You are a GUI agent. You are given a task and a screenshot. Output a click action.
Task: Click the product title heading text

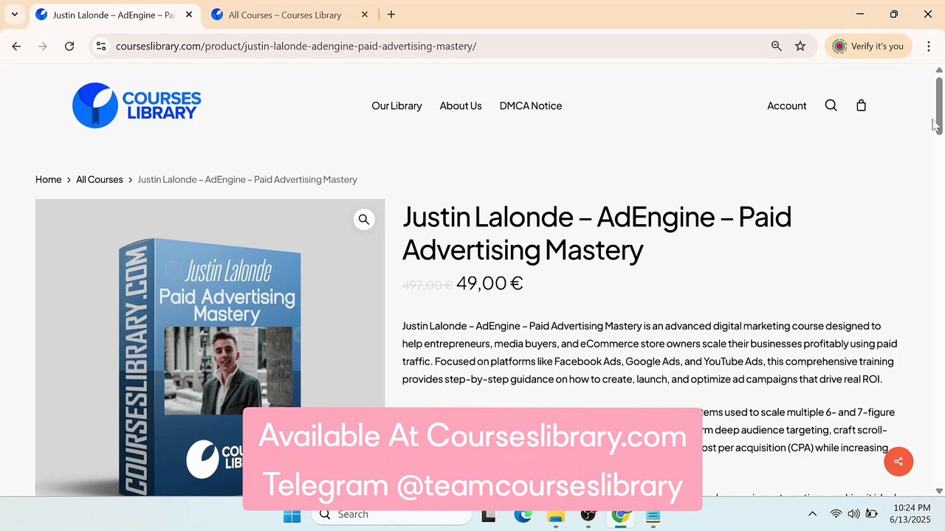point(597,233)
